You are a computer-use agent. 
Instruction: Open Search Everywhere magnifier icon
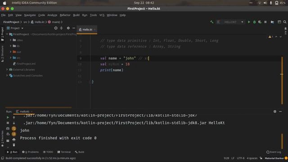[285, 22]
